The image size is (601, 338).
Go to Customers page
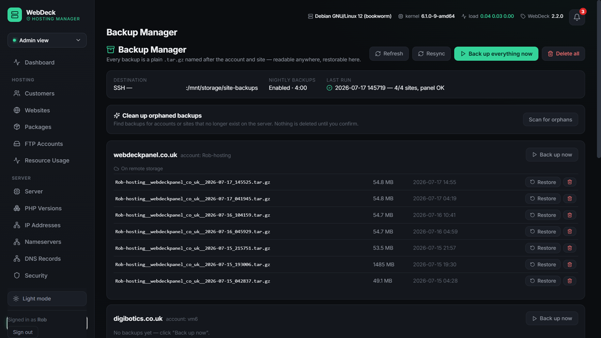click(47, 93)
